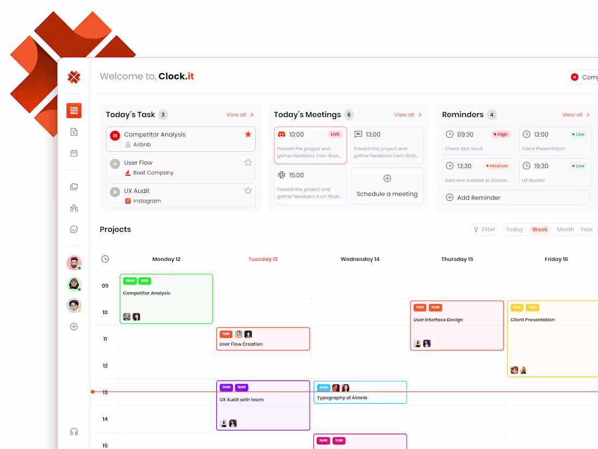View all of Today's Meetings

(x=408, y=114)
